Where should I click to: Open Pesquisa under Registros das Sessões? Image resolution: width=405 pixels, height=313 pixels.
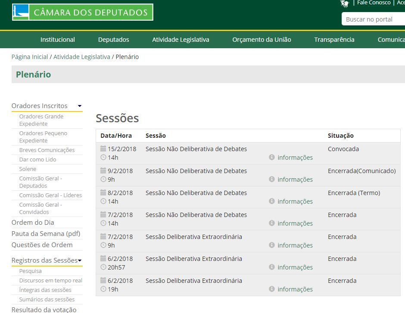30,271
